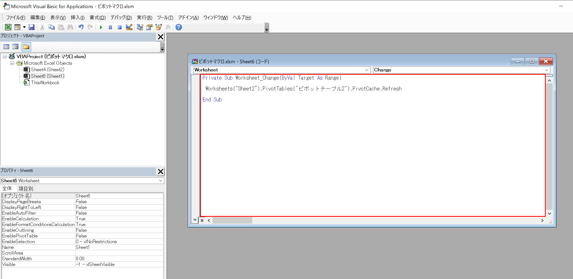Click the Paste toolbar icon
573x279 pixels.
pyautogui.click(x=61, y=27)
